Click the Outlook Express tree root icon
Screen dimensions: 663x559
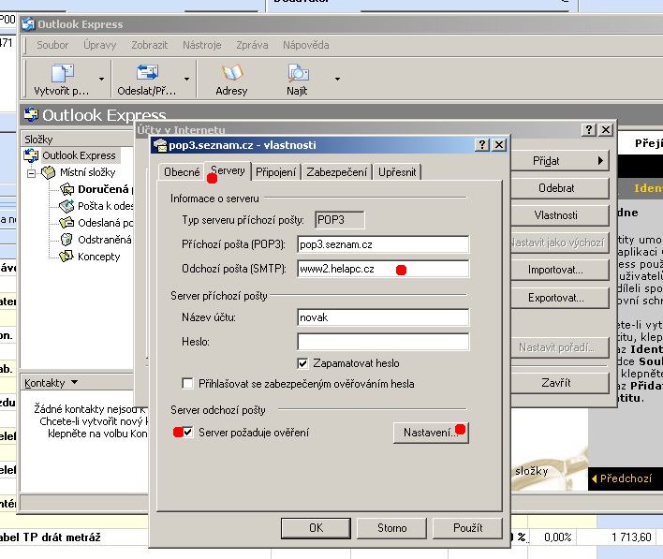point(31,155)
